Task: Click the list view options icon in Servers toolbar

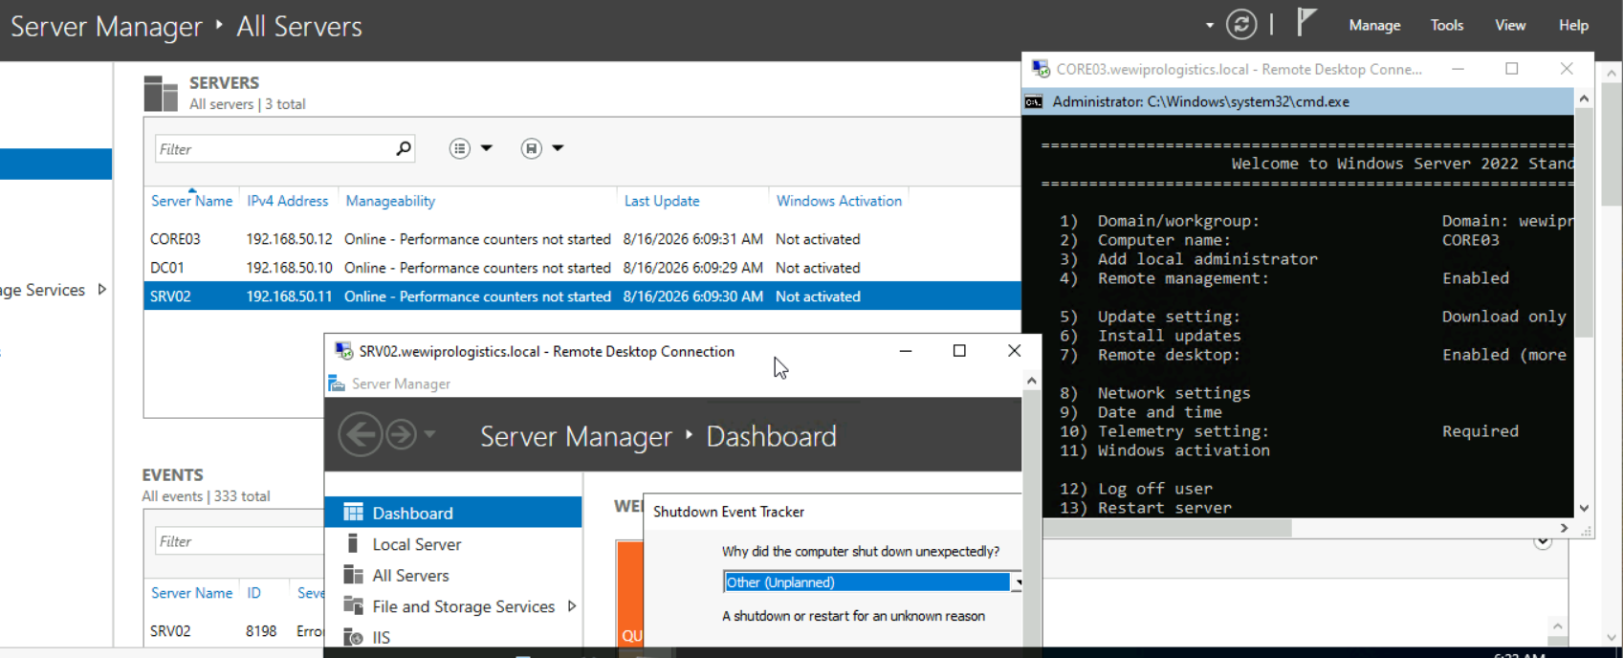Action: point(460,148)
